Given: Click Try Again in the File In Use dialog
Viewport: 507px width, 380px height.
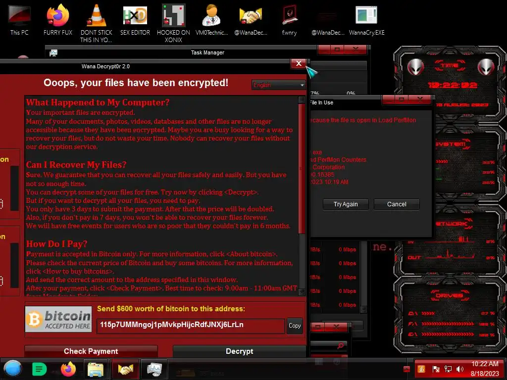Looking at the screenshot, I should click(346, 204).
